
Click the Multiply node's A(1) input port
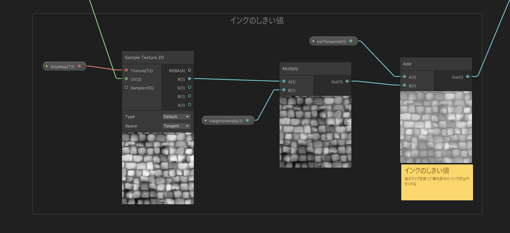284,81
